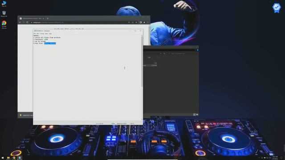Click the search box in the dark Explorer window
The height and width of the screenshot is (160, 285).
[183, 53]
